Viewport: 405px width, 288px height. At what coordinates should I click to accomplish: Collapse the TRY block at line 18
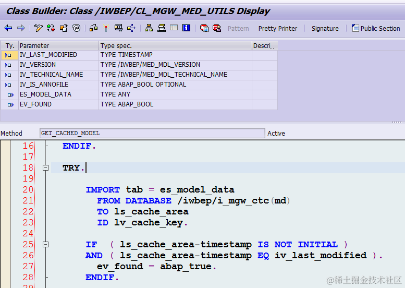45,168
